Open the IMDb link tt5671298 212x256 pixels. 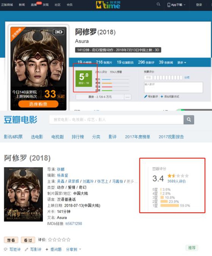point(74,224)
